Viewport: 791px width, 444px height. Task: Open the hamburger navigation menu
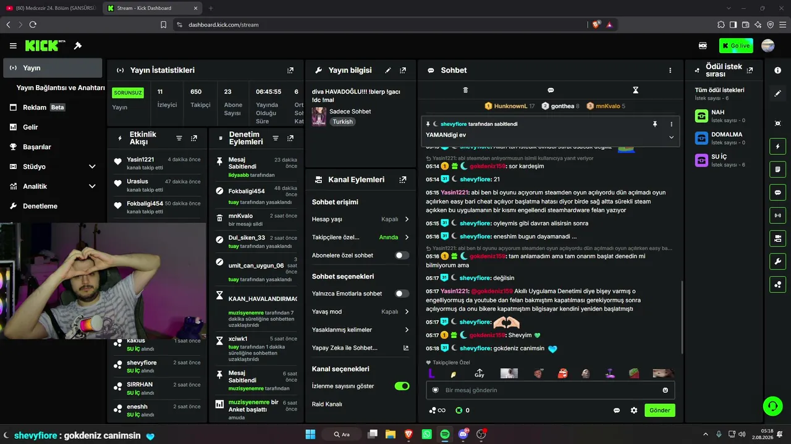tap(13, 46)
